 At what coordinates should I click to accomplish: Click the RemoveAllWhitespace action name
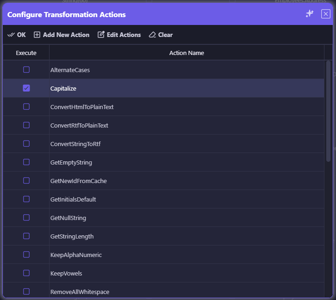[x=80, y=292]
